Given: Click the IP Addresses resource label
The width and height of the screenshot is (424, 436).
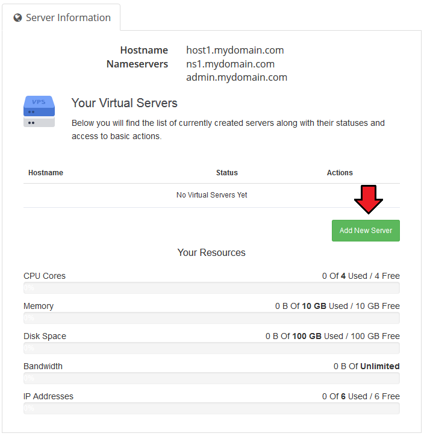Looking at the screenshot, I should (x=48, y=396).
